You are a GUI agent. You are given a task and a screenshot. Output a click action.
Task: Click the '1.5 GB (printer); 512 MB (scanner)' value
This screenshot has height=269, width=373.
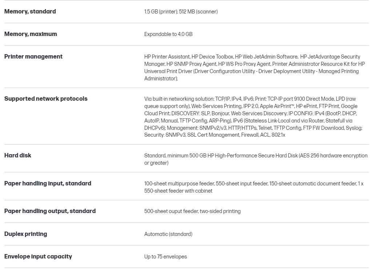point(181,12)
